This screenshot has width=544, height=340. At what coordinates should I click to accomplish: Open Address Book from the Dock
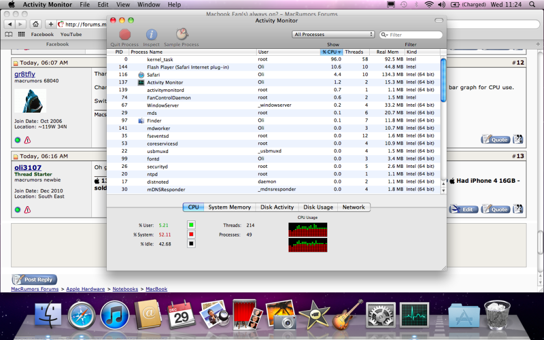point(148,314)
